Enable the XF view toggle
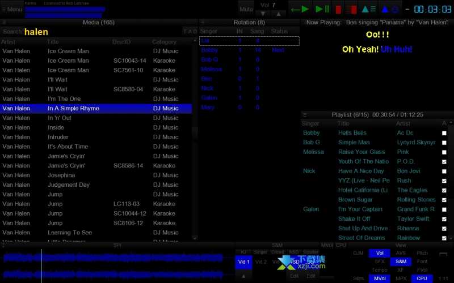 coord(401,270)
